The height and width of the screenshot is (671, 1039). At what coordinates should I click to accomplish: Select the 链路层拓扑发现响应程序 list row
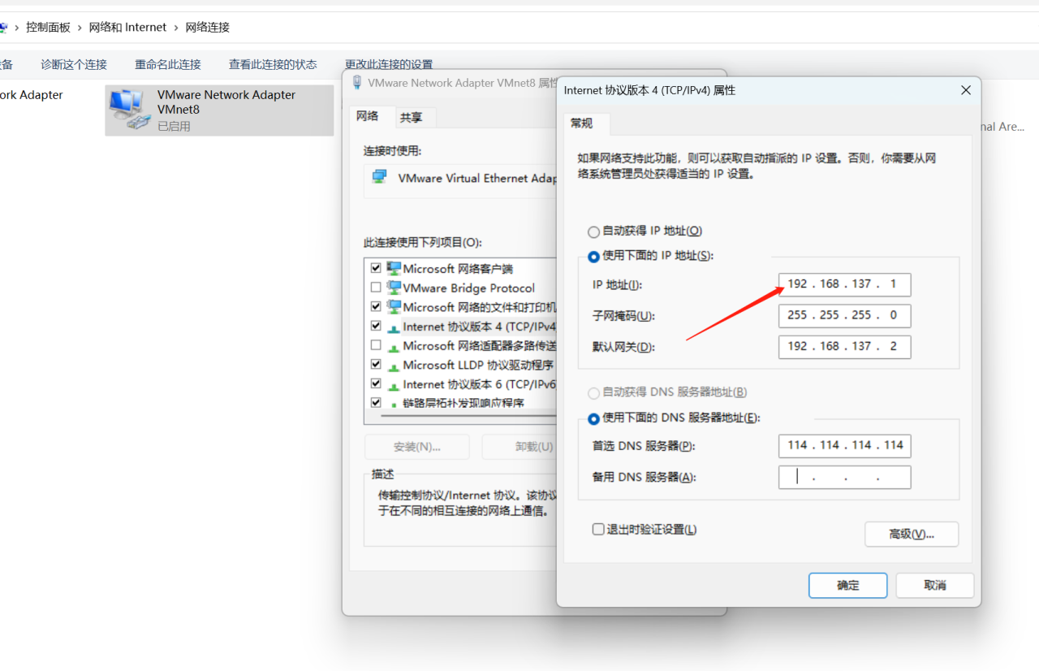(x=463, y=403)
